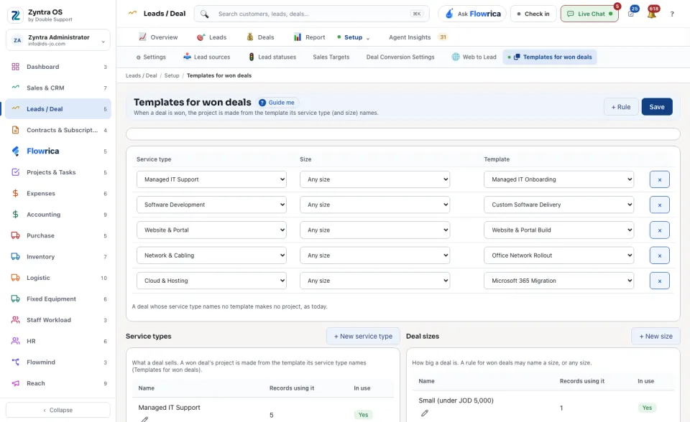
Task: Remove the Cloud & Hosting rule
Action: coord(659,281)
